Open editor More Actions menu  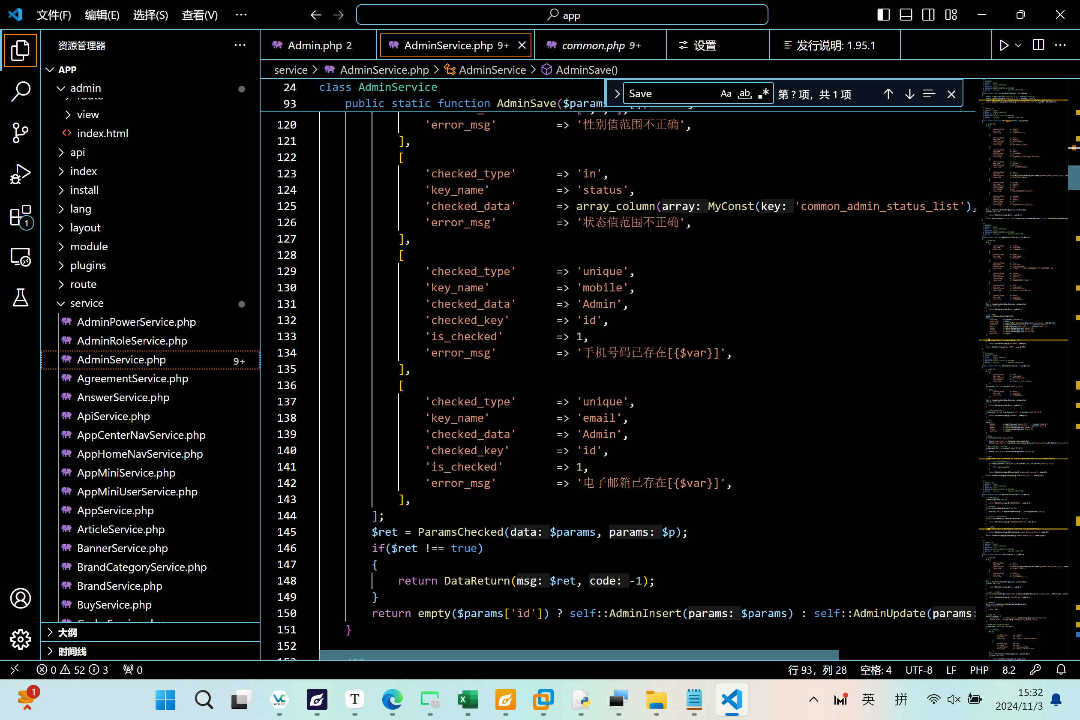point(1060,45)
